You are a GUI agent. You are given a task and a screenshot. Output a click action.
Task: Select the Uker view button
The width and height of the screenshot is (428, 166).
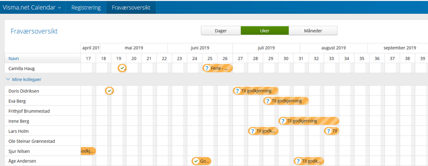[x=264, y=30]
